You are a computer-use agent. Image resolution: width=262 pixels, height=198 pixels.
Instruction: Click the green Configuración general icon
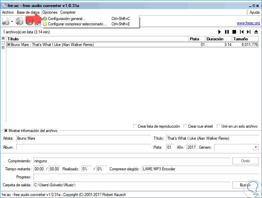(45, 19)
